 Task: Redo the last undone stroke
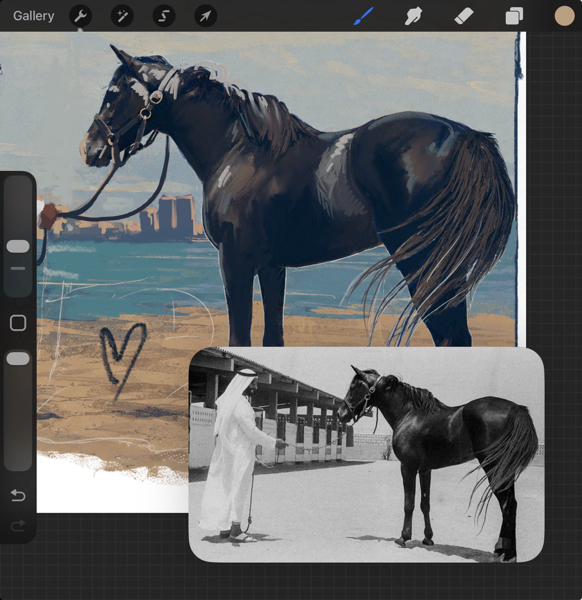[18, 525]
